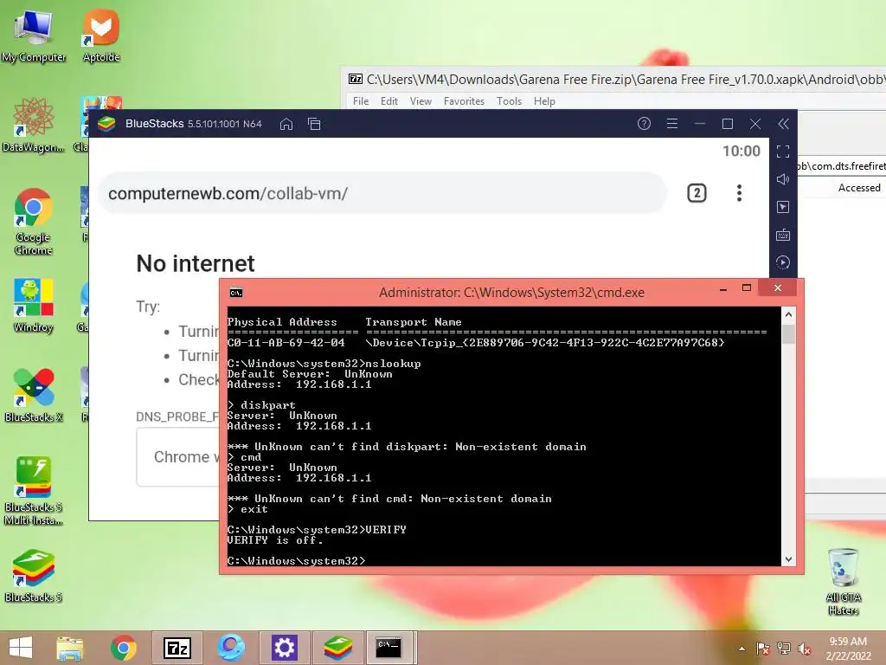
Task: Click the cmd window system icon
Action: click(x=236, y=293)
